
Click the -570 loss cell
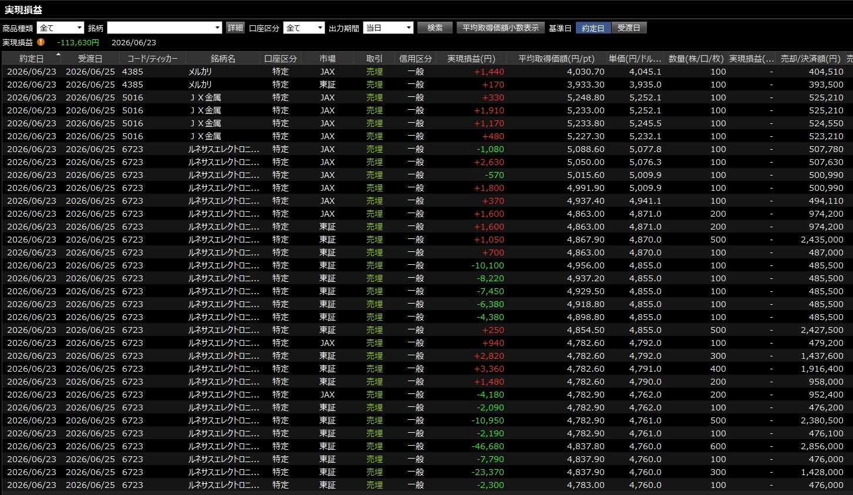pos(494,175)
